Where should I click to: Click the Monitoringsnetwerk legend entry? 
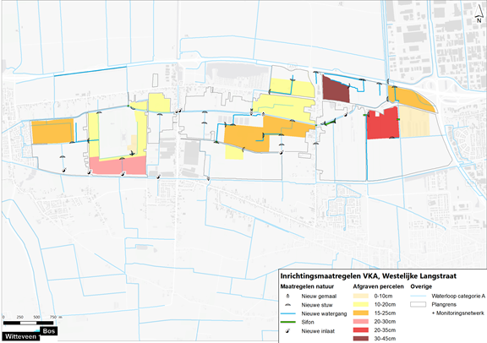click(x=457, y=313)
